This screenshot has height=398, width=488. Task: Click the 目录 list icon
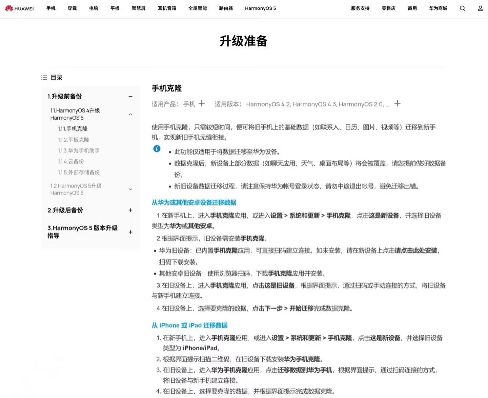pos(44,78)
